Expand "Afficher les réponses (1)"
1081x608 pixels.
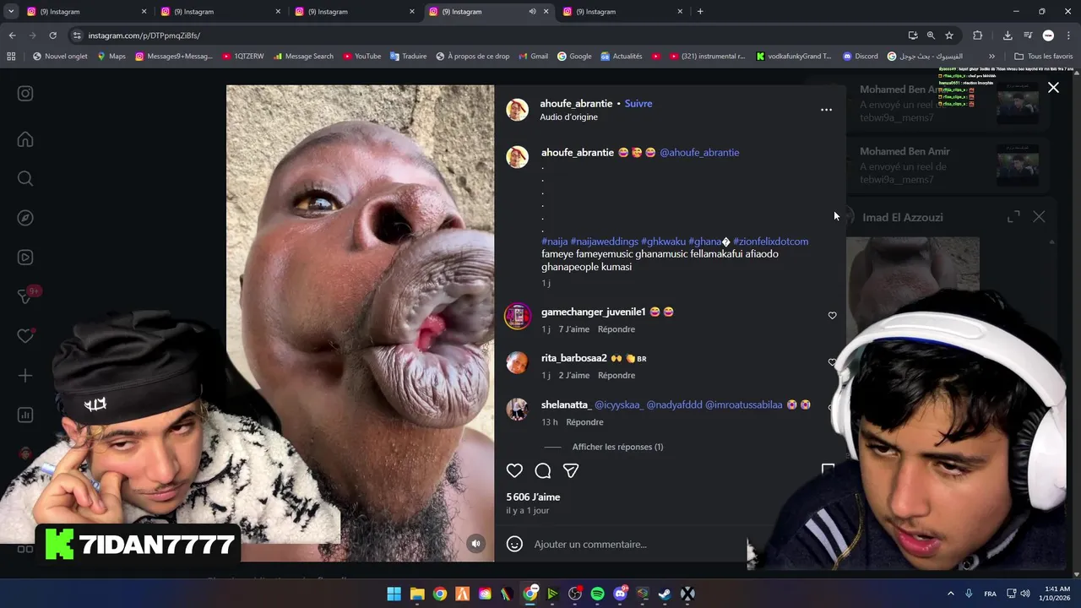click(617, 447)
